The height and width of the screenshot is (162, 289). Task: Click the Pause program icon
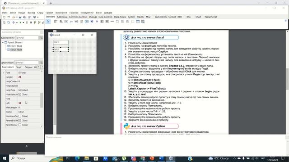coord(27,22)
